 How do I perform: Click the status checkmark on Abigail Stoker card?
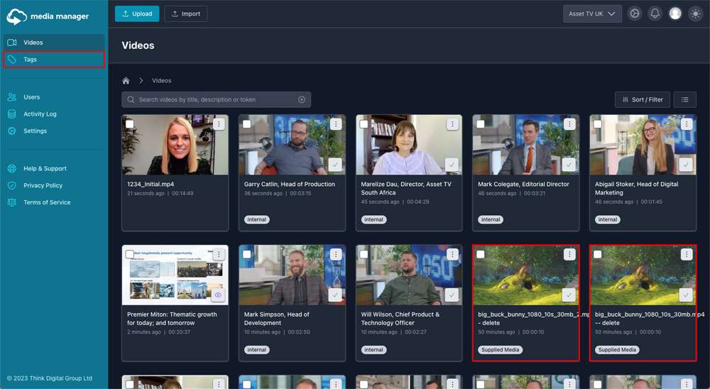point(686,165)
